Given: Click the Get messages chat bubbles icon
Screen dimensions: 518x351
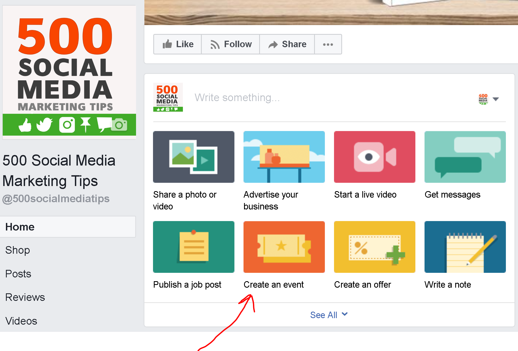Looking at the screenshot, I should click(x=465, y=157).
